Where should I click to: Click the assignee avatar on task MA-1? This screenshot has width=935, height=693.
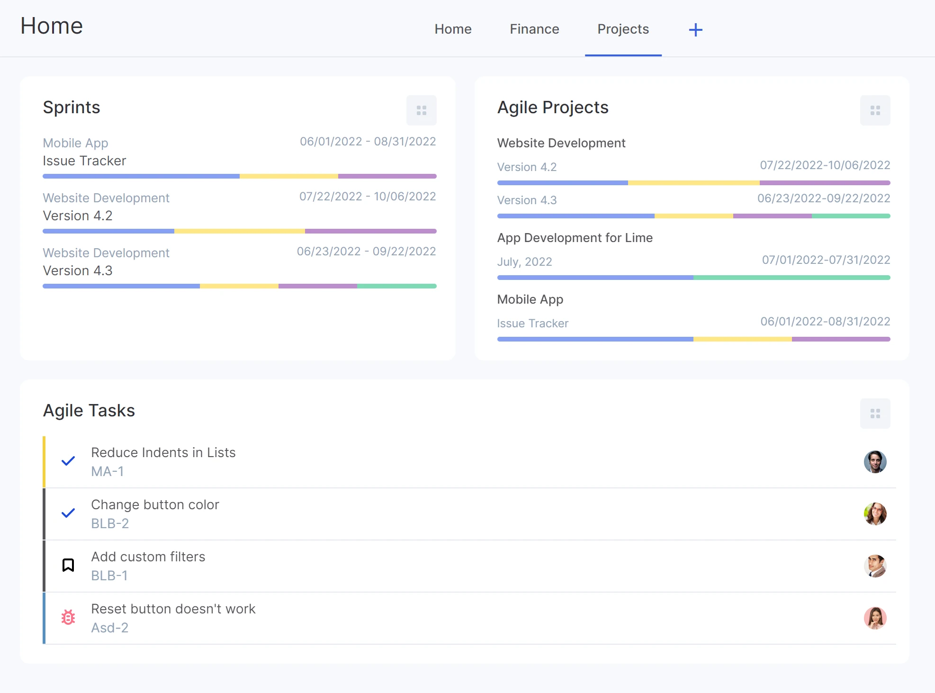click(875, 461)
